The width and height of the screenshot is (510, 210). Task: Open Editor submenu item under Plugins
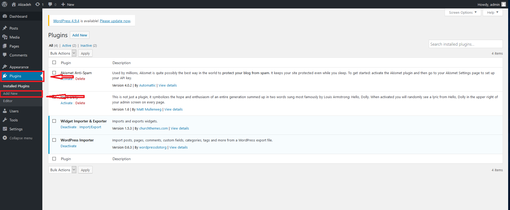(x=8, y=101)
